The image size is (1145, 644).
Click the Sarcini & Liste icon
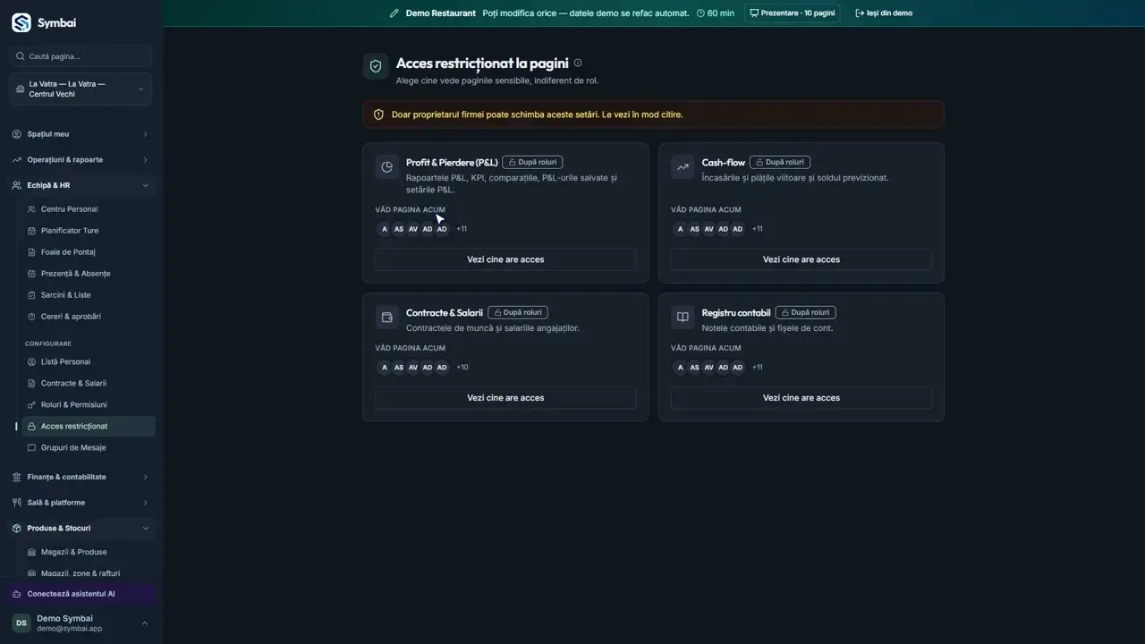click(x=32, y=295)
